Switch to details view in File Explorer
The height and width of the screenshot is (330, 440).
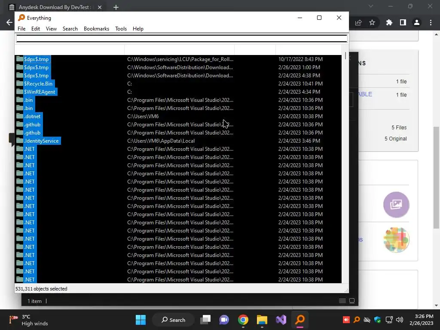[x=342, y=301]
